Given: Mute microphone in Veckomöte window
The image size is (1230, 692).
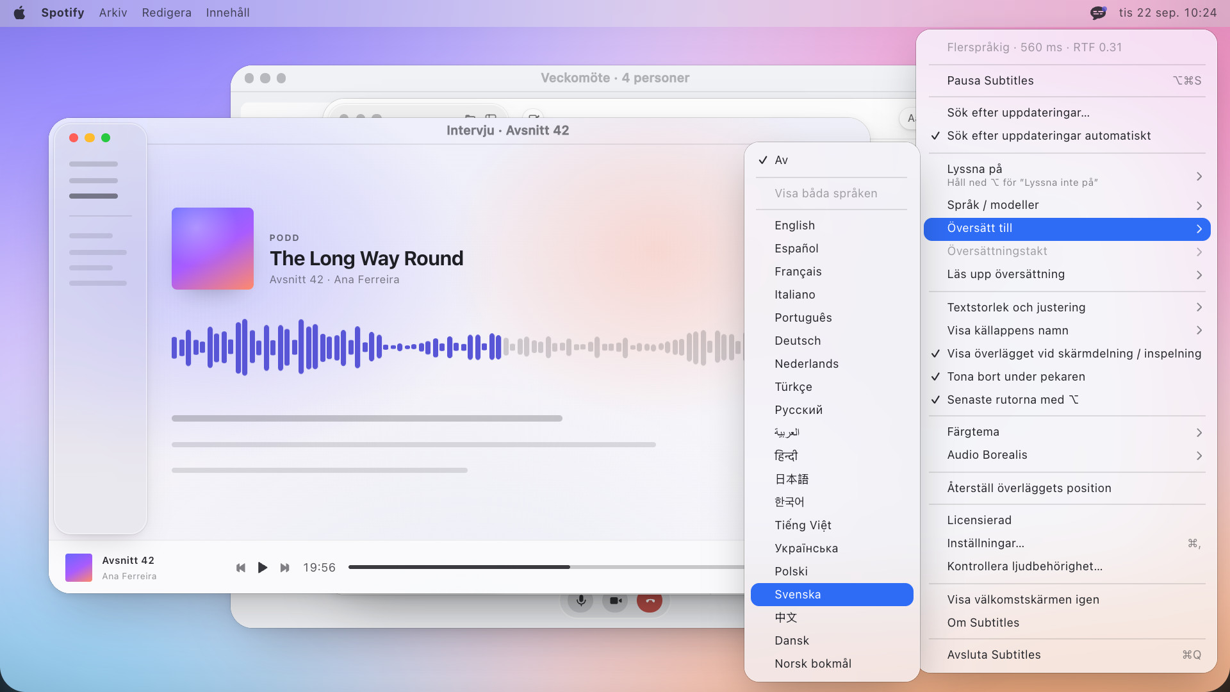Looking at the screenshot, I should [x=580, y=600].
